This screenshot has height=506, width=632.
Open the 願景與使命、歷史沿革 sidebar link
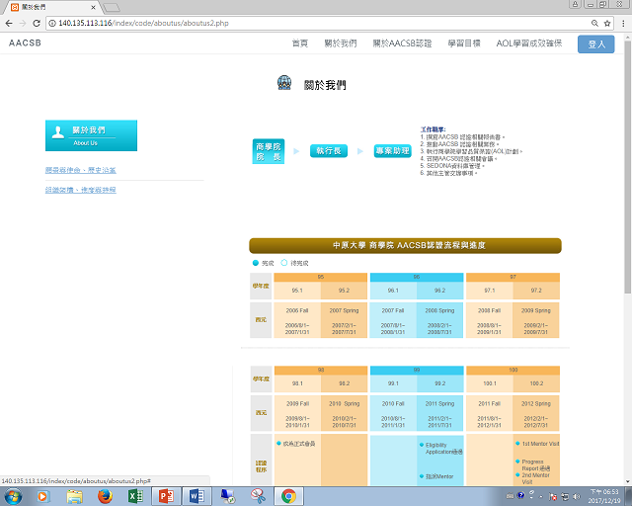[x=81, y=170]
